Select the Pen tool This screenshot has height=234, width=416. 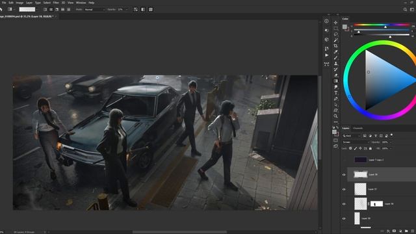coord(335,99)
